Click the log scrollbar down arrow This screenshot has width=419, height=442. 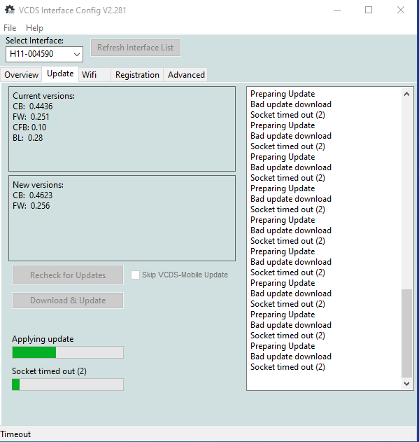tap(406, 384)
